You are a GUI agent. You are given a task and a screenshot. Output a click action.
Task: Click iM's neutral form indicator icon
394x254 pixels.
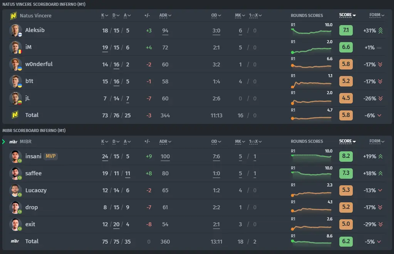[x=379, y=47]
